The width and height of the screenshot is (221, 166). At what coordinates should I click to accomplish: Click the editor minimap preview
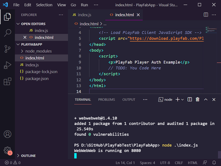point(211,30)
